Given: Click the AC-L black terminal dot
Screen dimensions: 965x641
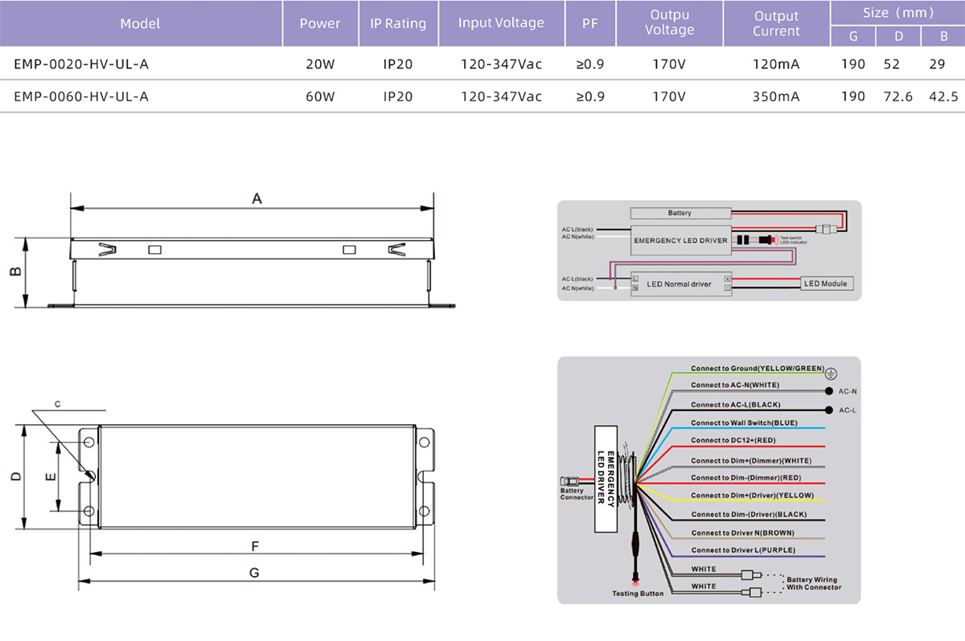Looking at the screenshot, I should point(829,410).
